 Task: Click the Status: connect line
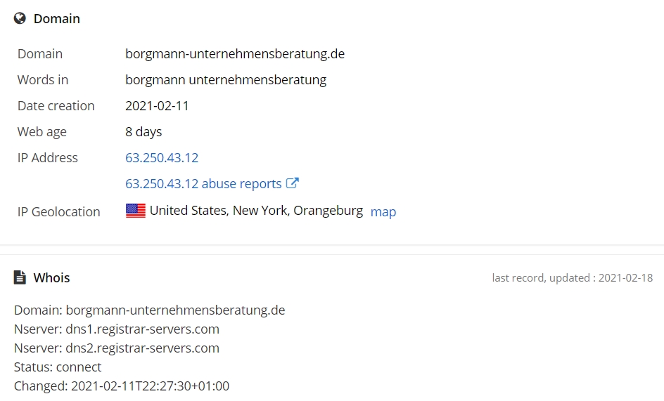tap(58, 367)
